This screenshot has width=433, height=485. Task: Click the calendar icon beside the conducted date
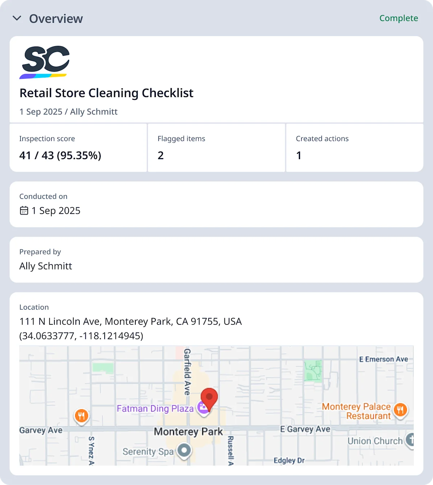pos(23,210)
